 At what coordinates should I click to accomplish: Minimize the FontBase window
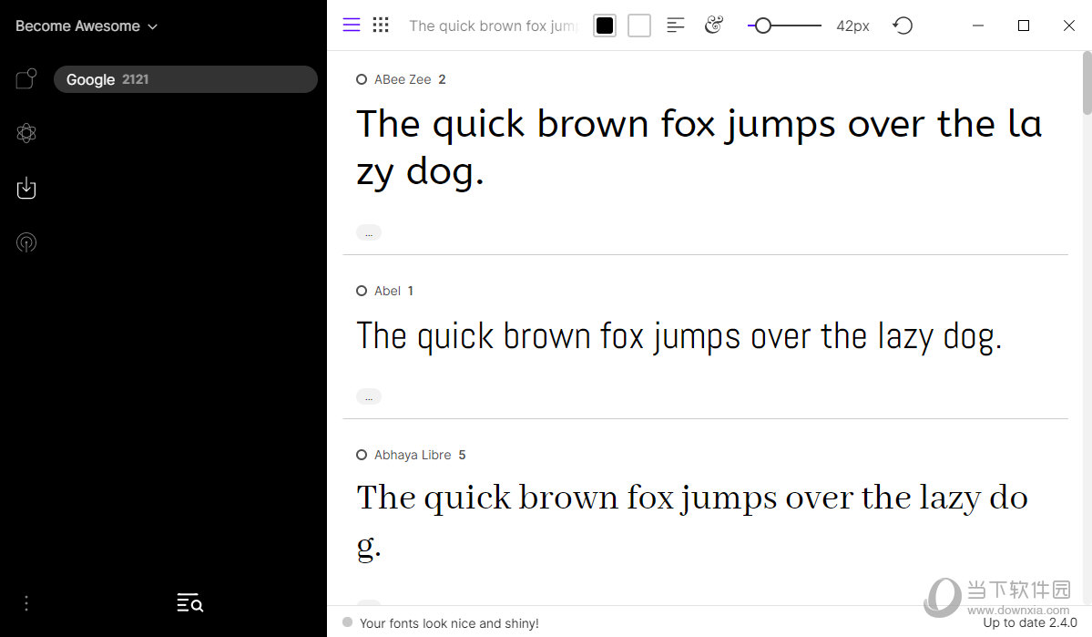click(978, 26)
